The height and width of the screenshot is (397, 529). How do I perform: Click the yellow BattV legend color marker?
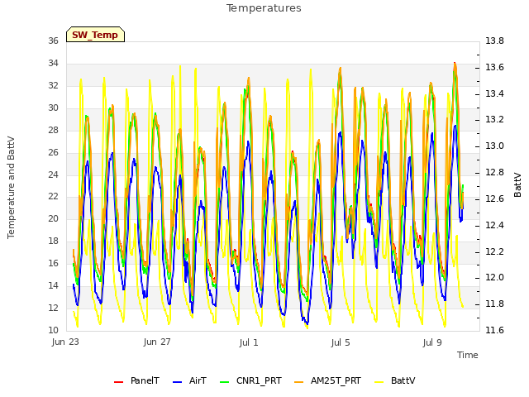point(379,382)
